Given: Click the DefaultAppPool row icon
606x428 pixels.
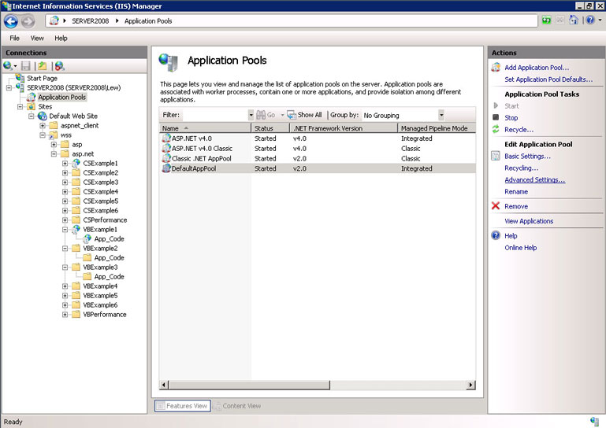Looking at the screenshot, I should (x=166, y=168).
